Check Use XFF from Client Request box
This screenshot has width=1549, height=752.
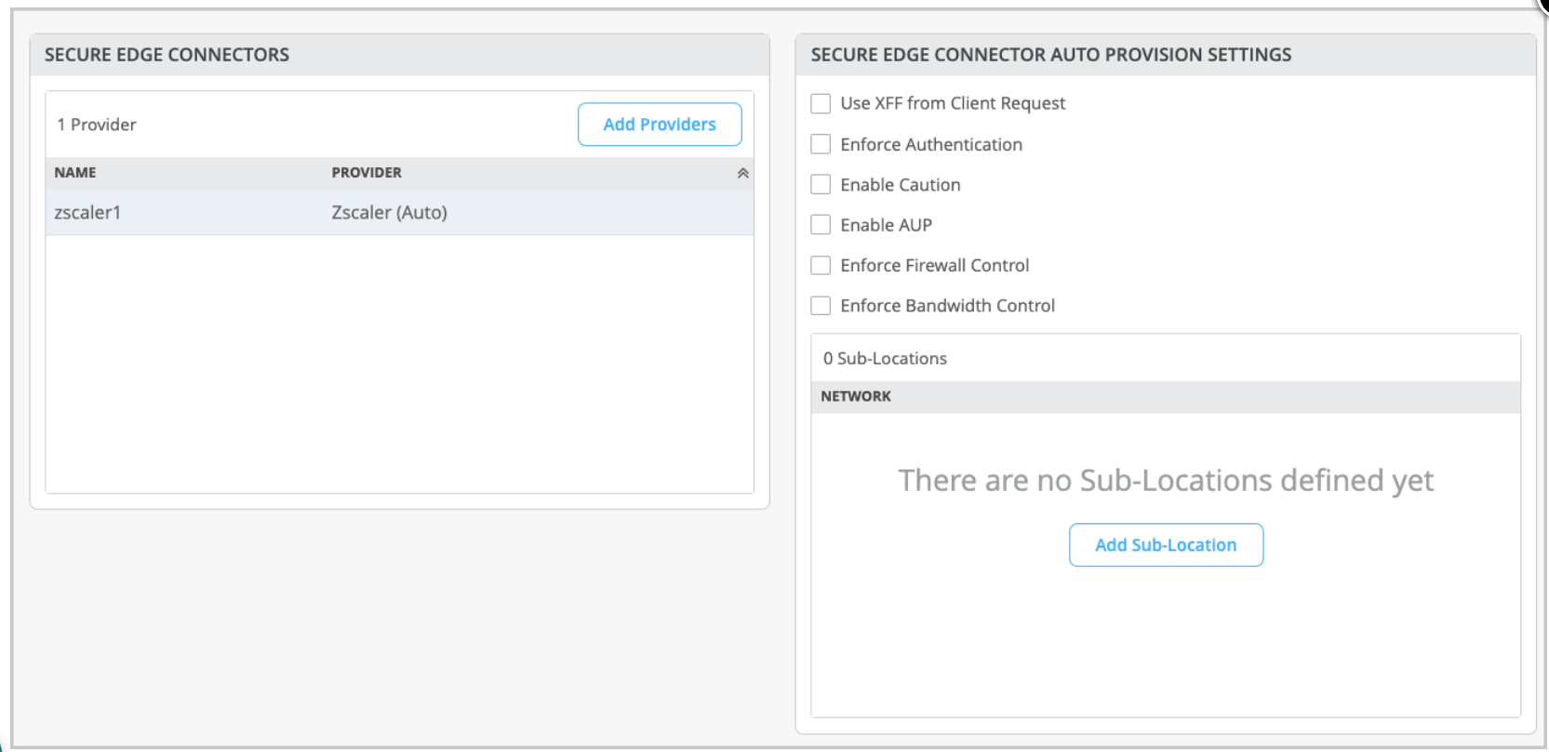pos(821,103)
